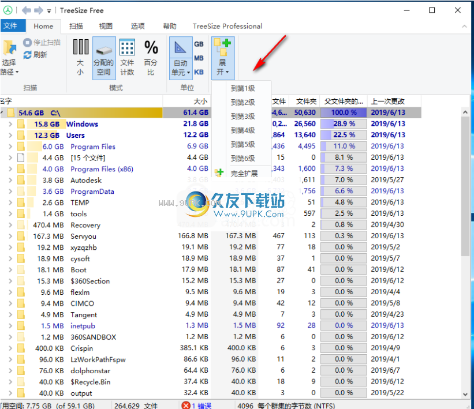Screen dimensions: 474x409
Task: Switch to 百分比 percent mode
Action: point(151,58)
